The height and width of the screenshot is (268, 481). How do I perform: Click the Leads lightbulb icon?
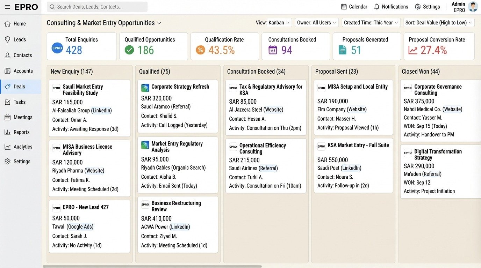click(7, 39)
